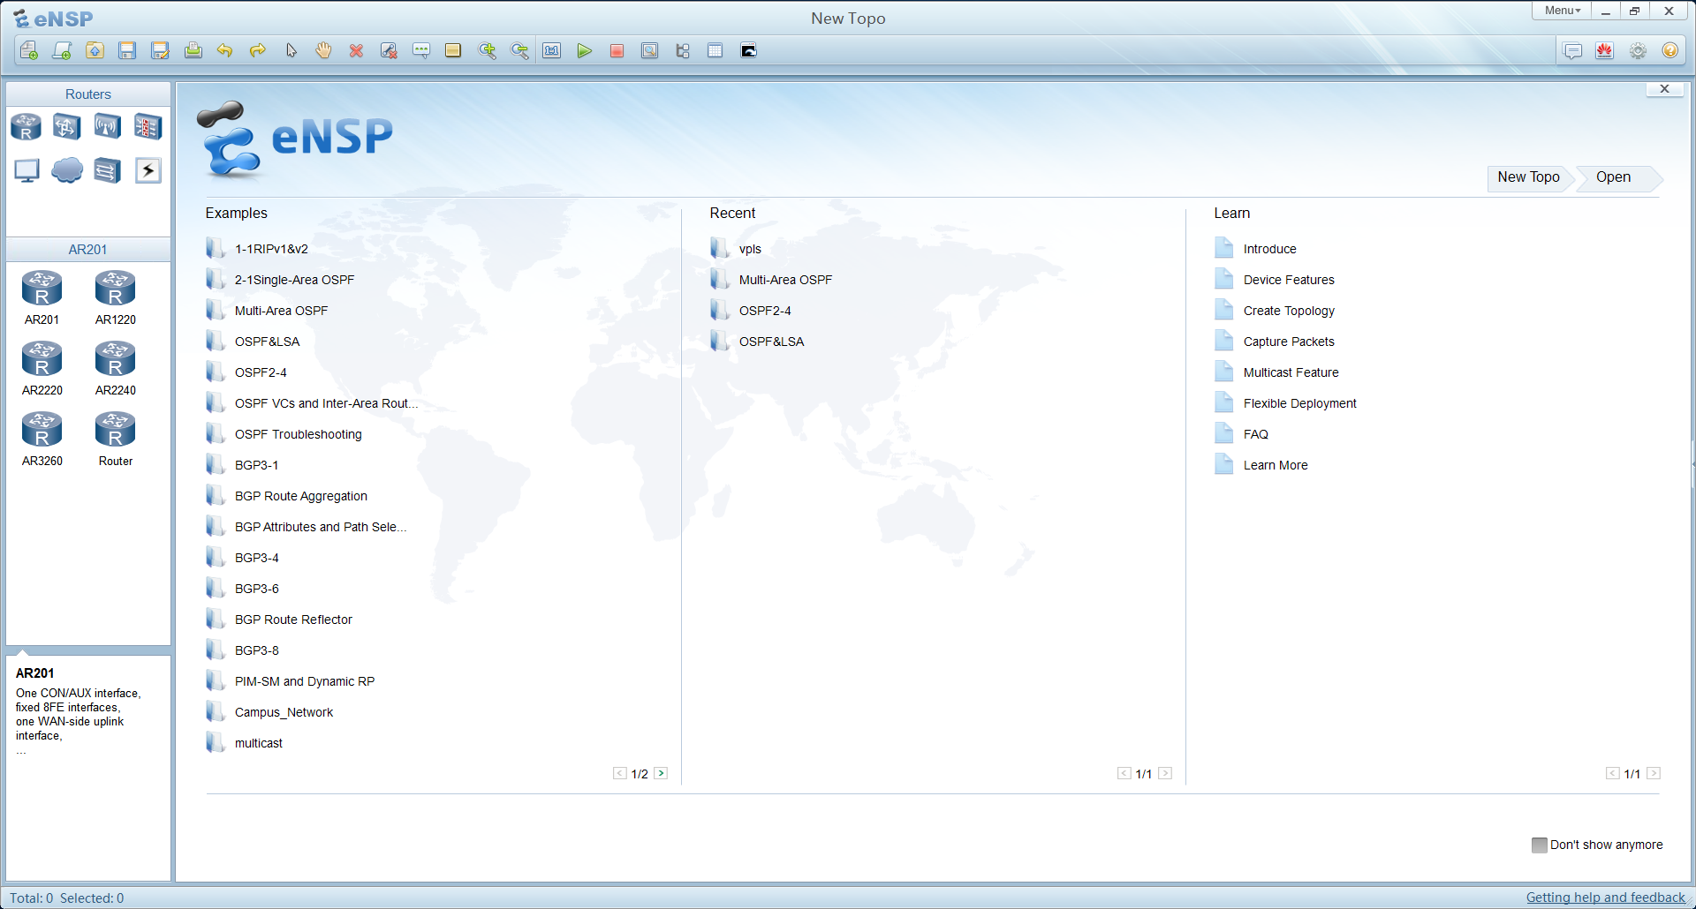Viewport: 1696px width, 909px height.
Task: Open the forum chat bubble icon
Action: click(x=1572, y=50)
